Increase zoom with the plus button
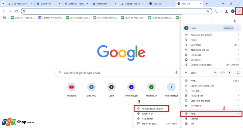 tap(229, 72)
